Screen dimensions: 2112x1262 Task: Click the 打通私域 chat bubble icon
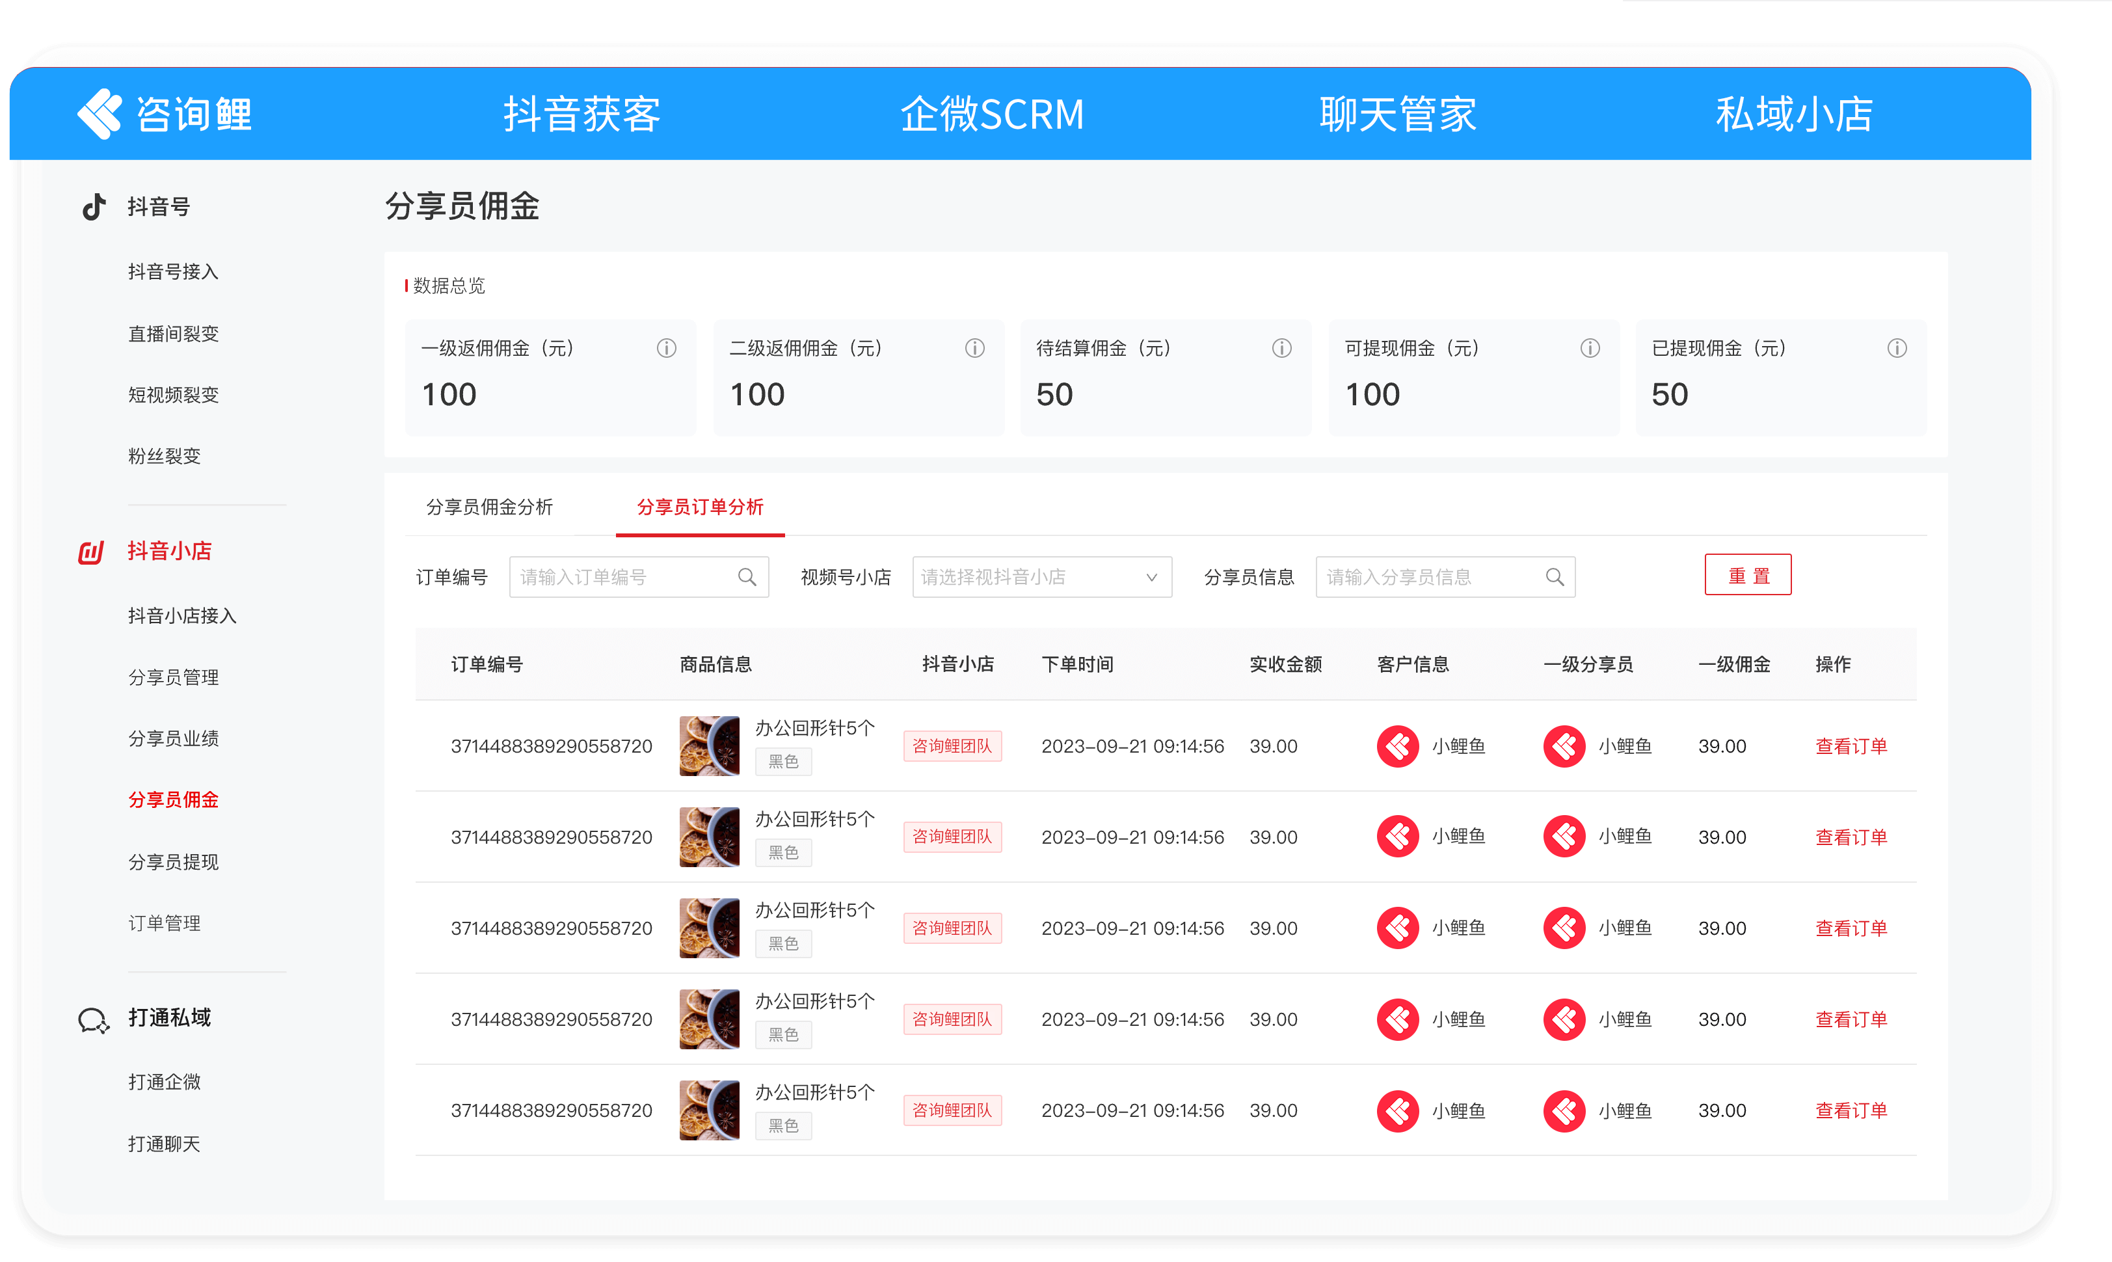[92, 1019]
